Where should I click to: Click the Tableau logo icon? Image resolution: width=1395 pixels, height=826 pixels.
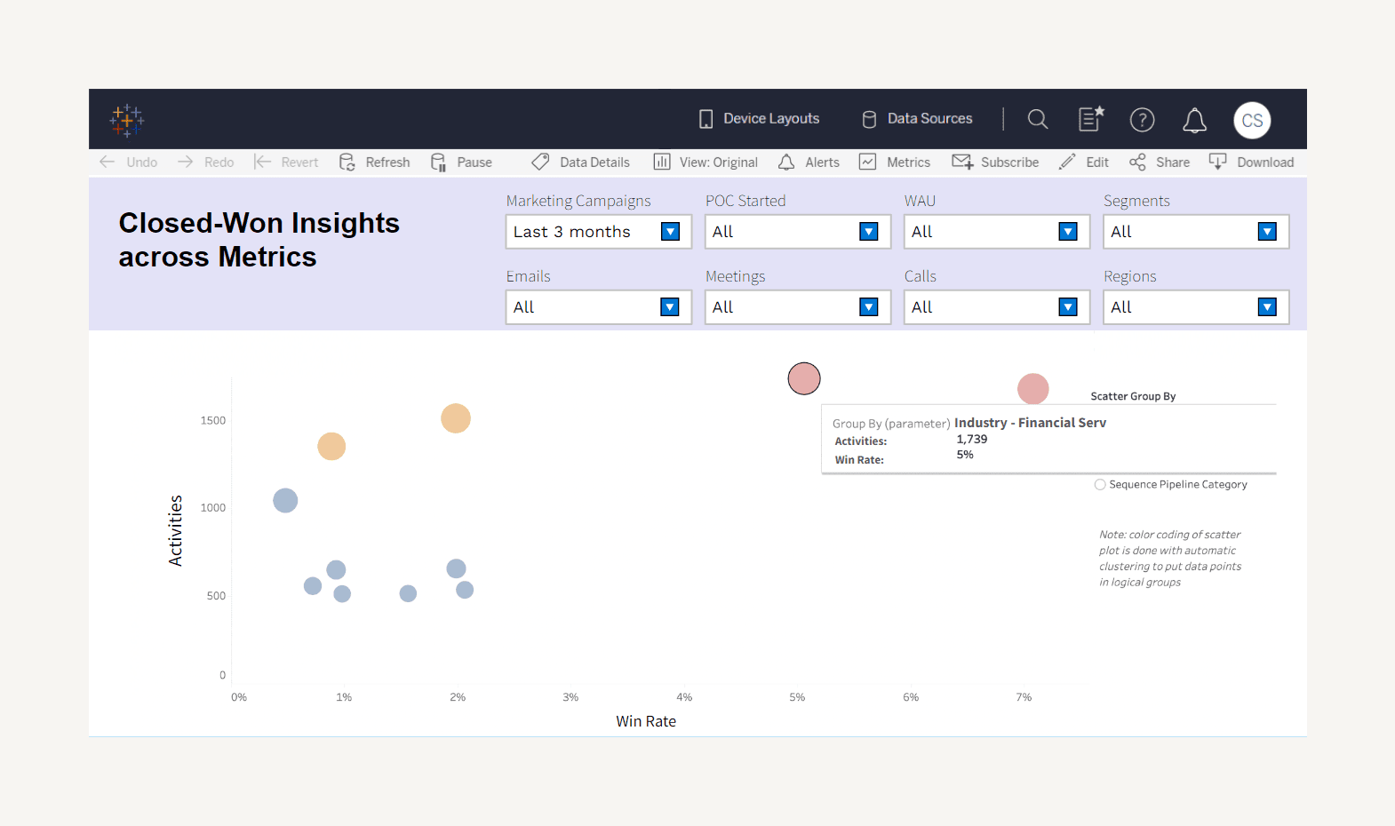click(x=127, y=120)
